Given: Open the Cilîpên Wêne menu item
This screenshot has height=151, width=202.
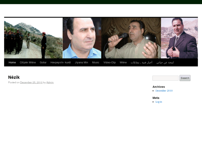Looking at the screenshot, I should tap(28, 62).
